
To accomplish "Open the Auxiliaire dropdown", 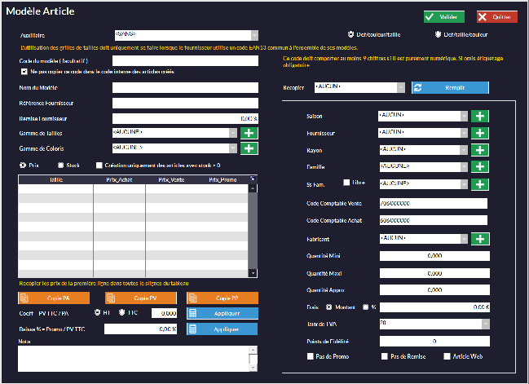I will (x=253, y=35).
